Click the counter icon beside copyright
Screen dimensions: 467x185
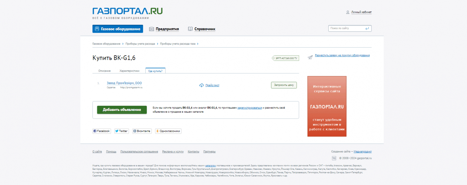tap(334, 158)
